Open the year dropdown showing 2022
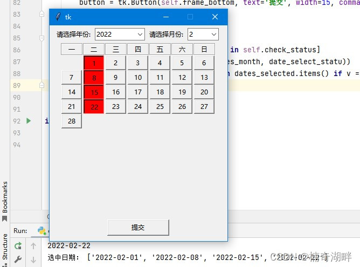This screenshot has height=267, width=360. 120,35
